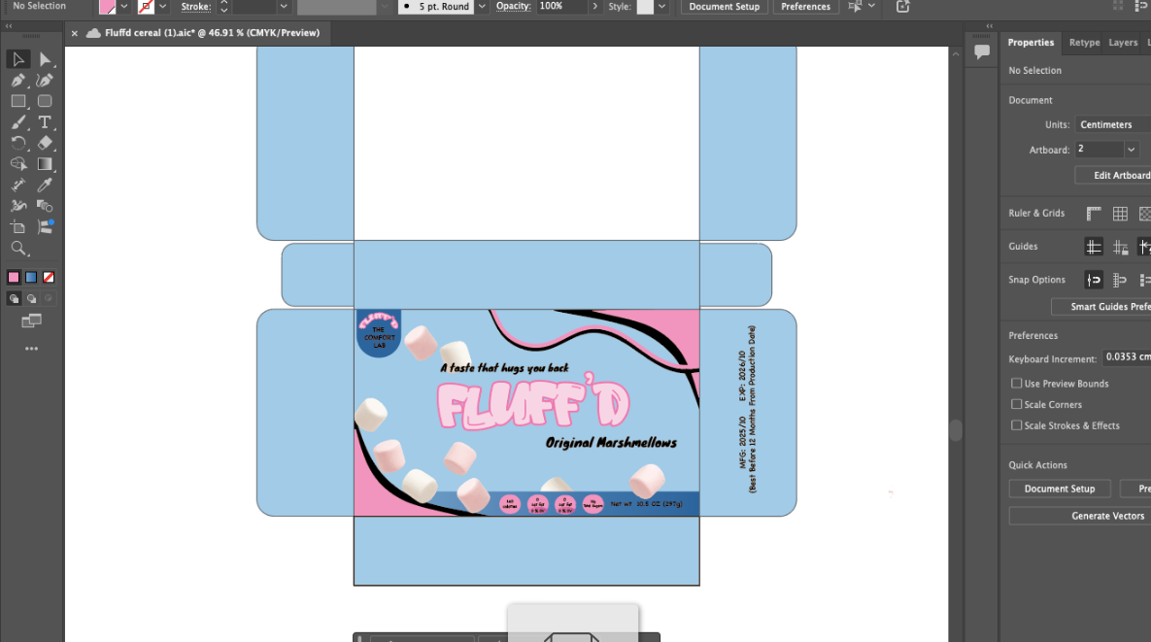Open the Style dropdown arrow
1151x642 pixels.
661,7
